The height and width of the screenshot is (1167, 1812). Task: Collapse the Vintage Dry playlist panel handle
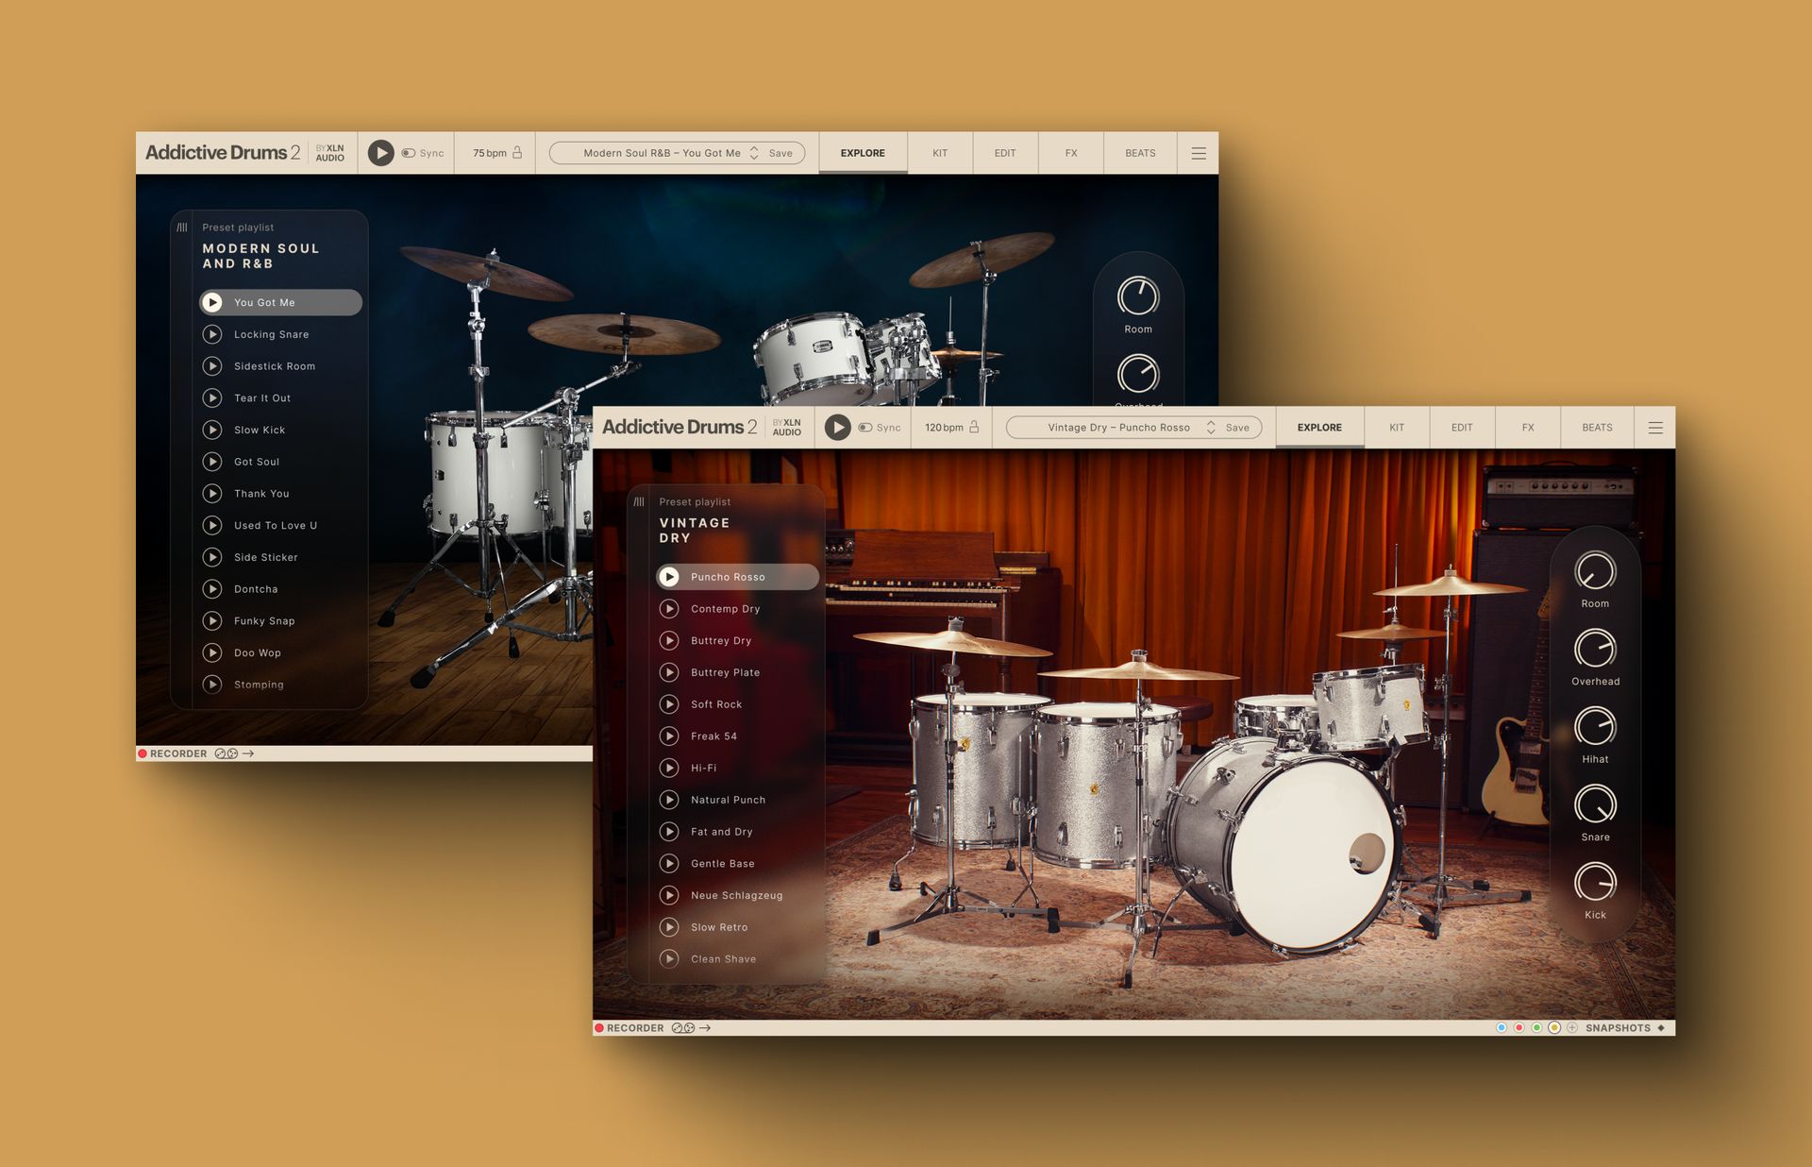639,501
